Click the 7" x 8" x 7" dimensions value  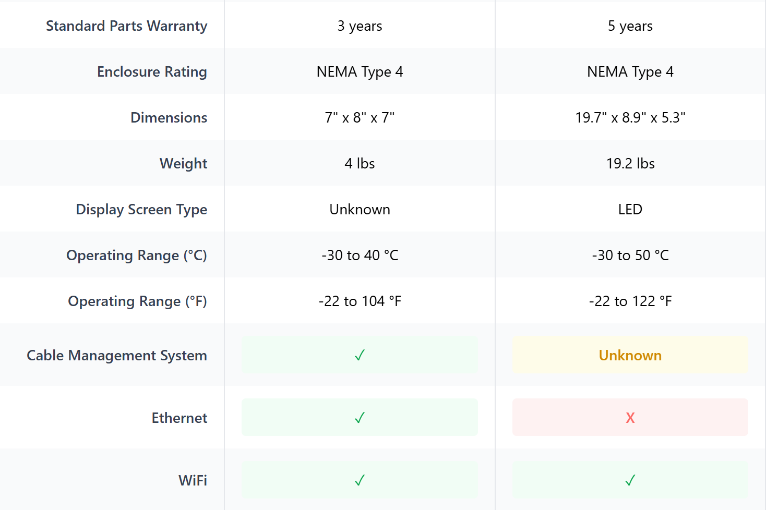pyautogui.click(x=360, y=118)
